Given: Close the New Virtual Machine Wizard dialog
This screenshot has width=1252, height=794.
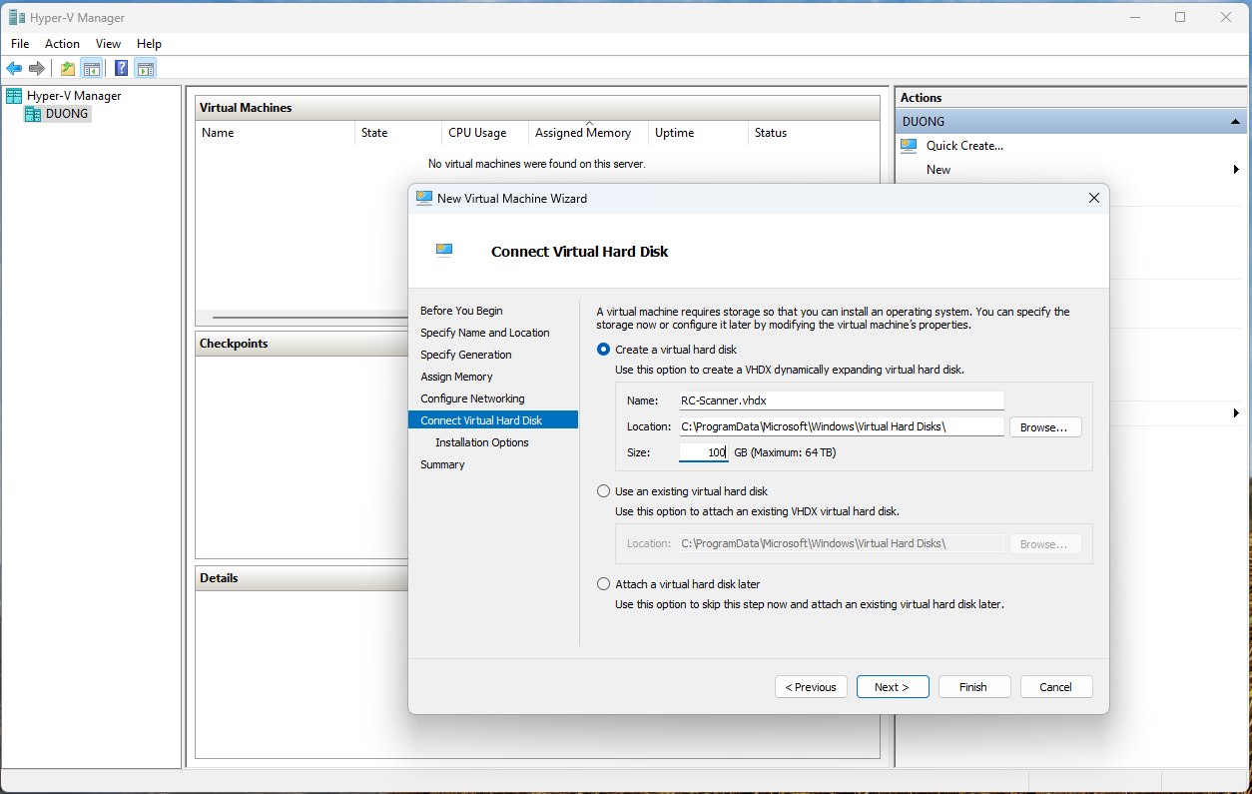Looking at the screenshot, I should pyautogui.click(x=1093, y=198).
